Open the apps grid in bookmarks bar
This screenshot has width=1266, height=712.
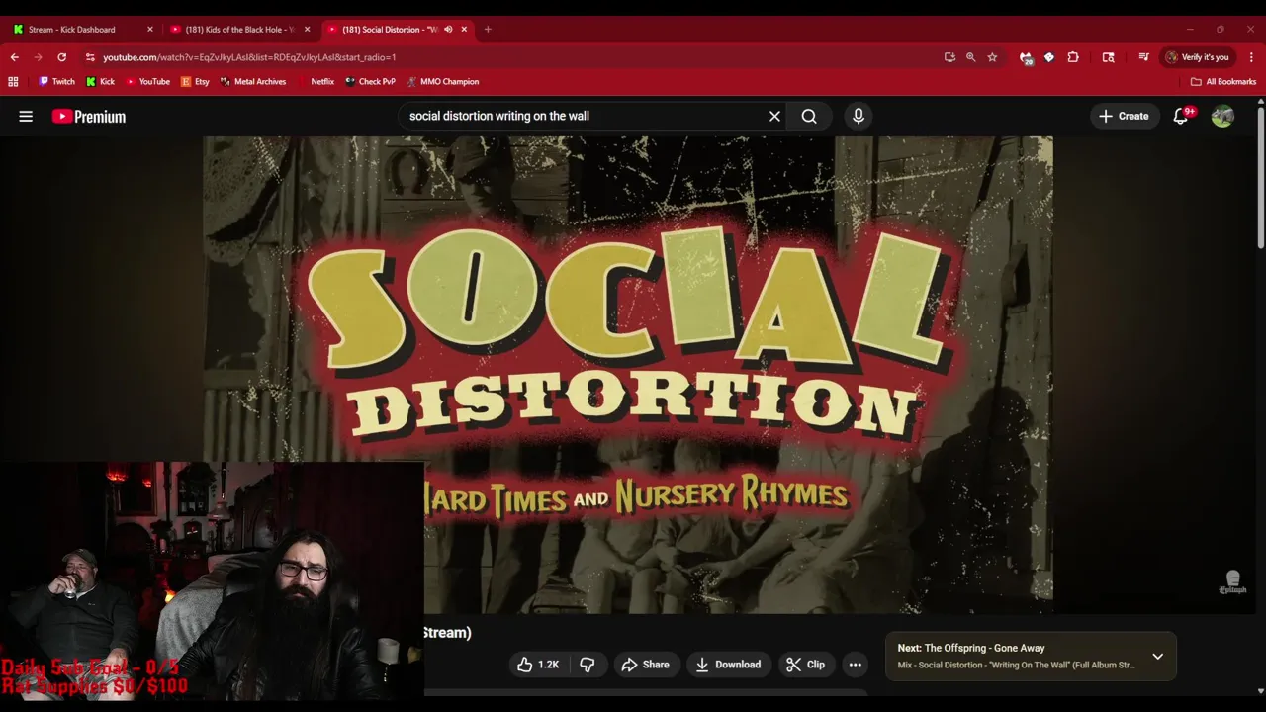(13, 82)
